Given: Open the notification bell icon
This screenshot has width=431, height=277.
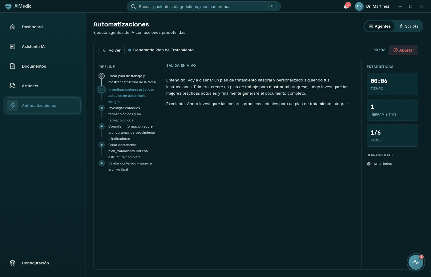Looking at the screenshot, I should point(346,6).
